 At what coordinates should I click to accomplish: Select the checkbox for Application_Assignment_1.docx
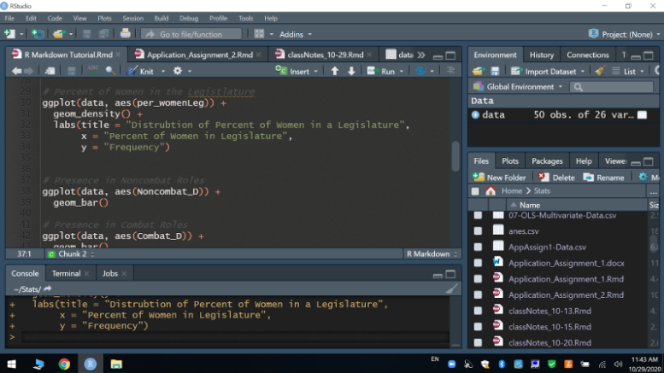[478, 263]
